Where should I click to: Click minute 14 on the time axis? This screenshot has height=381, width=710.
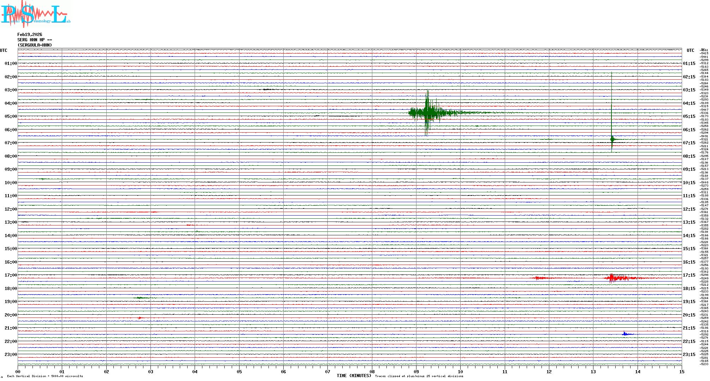click(638, 371)
